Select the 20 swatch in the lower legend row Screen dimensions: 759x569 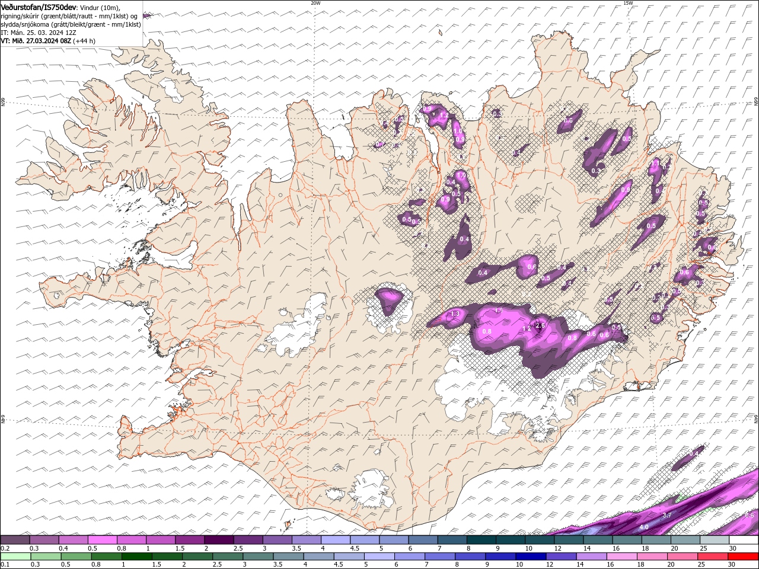pos(683,557)
